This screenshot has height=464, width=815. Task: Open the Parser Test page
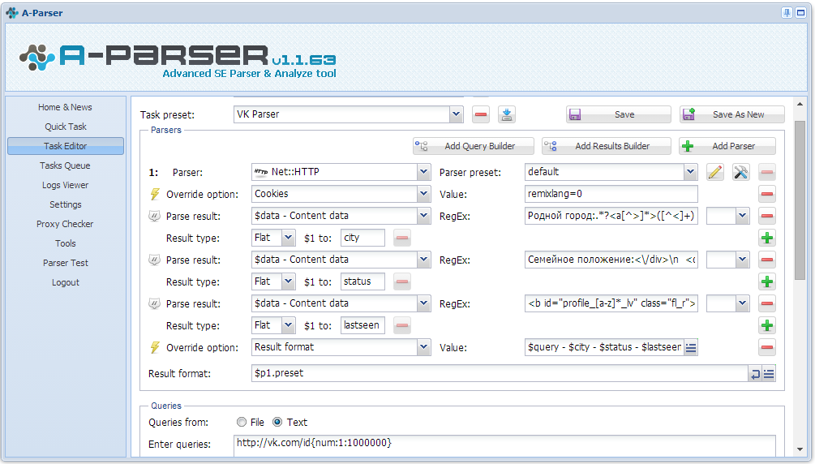pyautogui.click(x=65, y=263)
